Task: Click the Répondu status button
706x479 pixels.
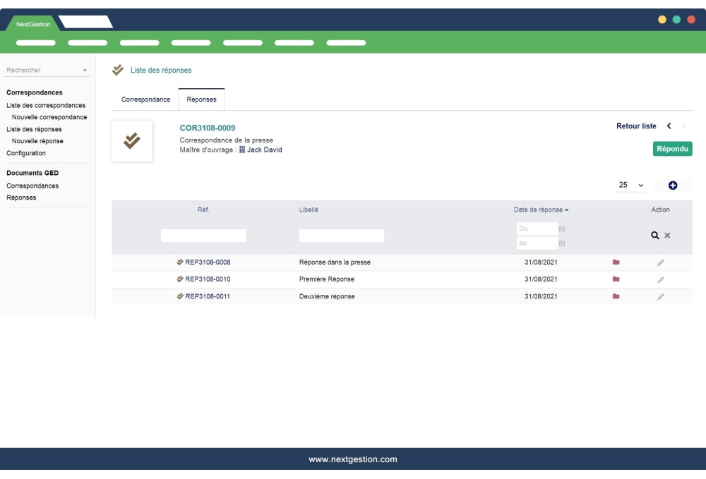Action: [x=672, y=149]
